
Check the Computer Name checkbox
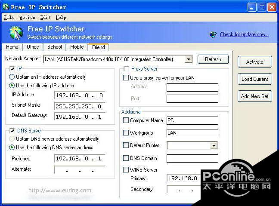126,120
